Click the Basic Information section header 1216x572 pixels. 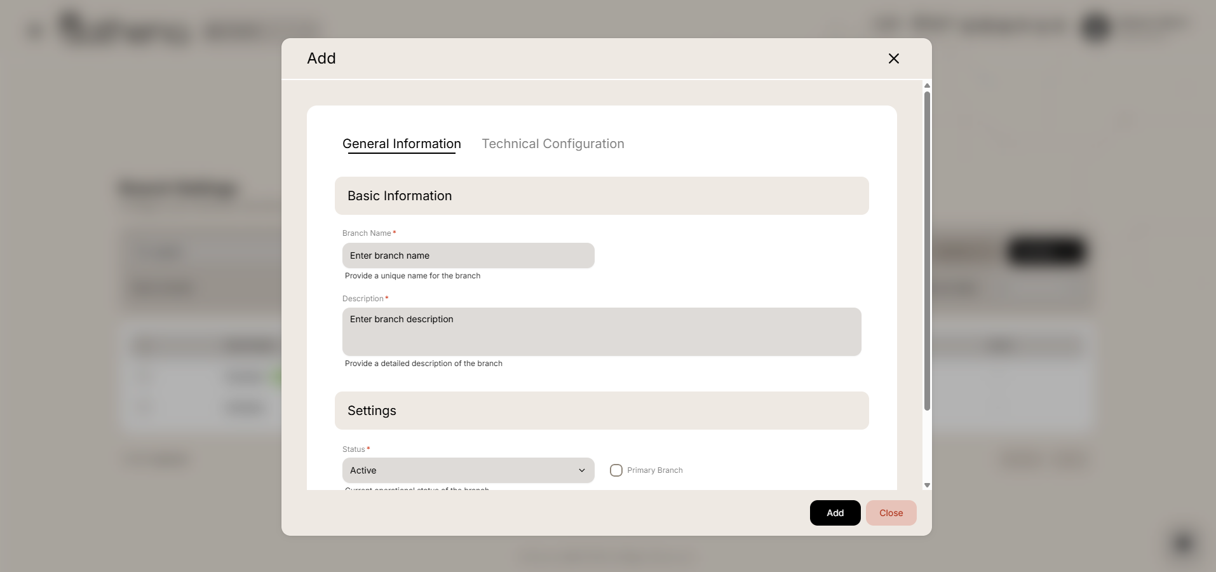pyautogui.click(x=601, y=196)
